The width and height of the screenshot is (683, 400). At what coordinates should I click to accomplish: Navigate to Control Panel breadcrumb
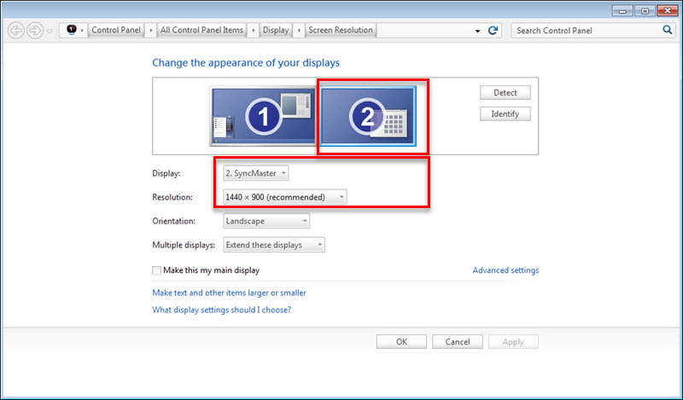(x=116, y=30)
